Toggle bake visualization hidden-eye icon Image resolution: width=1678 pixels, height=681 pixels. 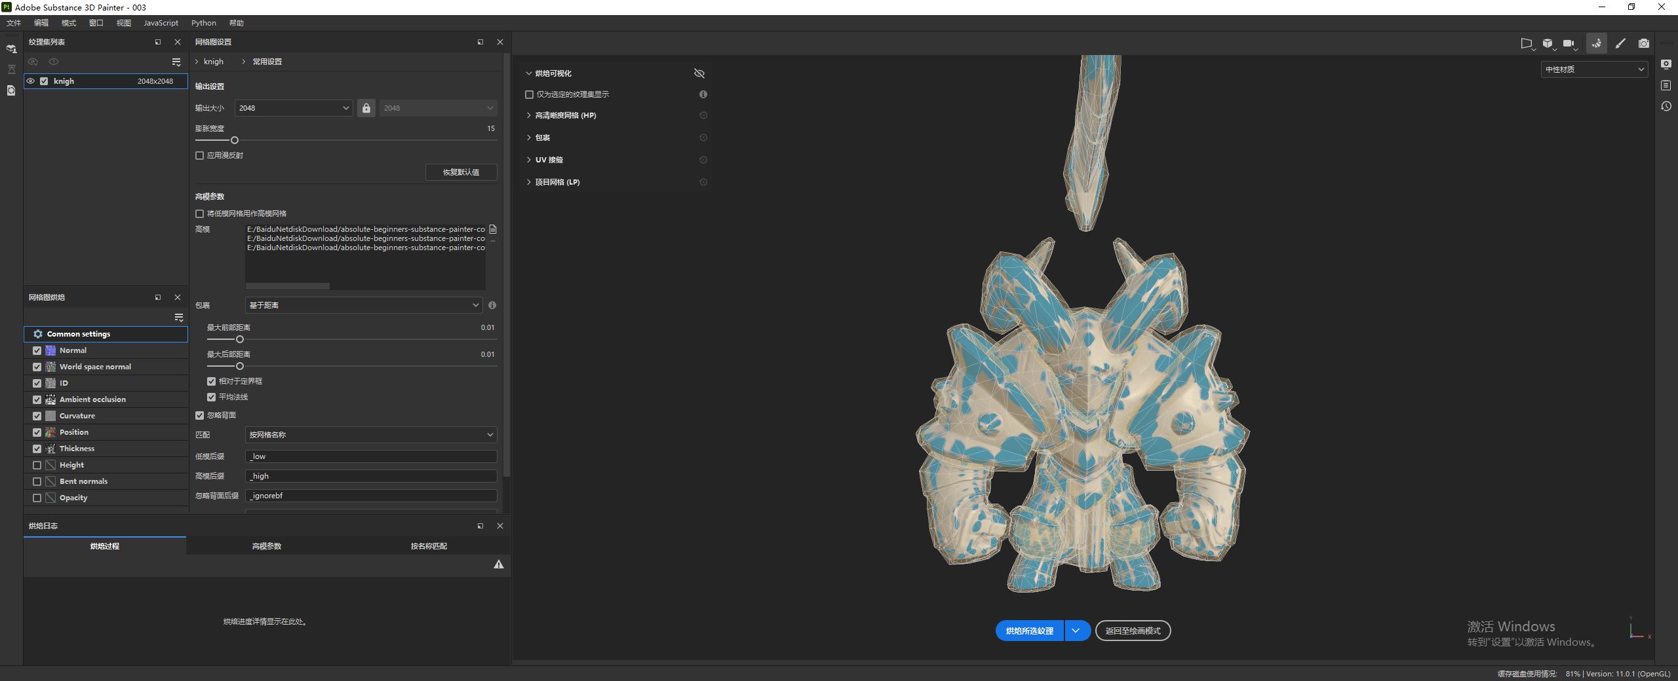tap(699, 73)
